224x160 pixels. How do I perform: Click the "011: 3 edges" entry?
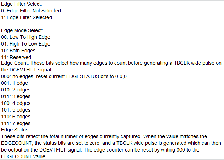(16, 96)
